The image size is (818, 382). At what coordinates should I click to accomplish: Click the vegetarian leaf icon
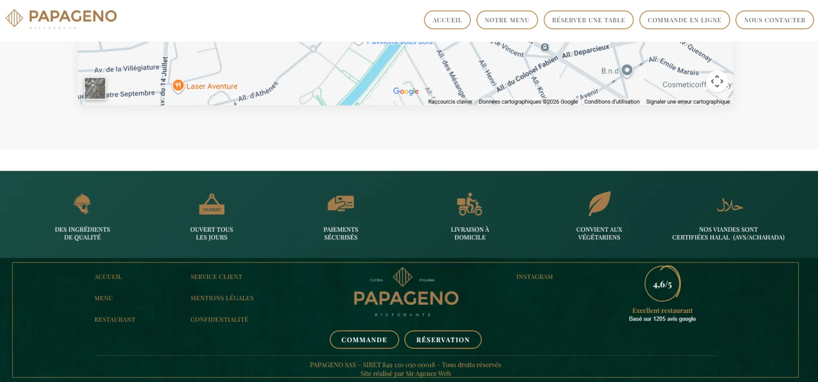[599, 204]
